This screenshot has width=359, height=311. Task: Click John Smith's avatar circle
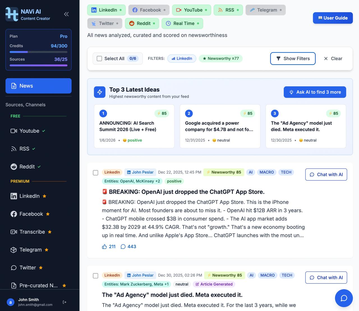click(11, 302)
